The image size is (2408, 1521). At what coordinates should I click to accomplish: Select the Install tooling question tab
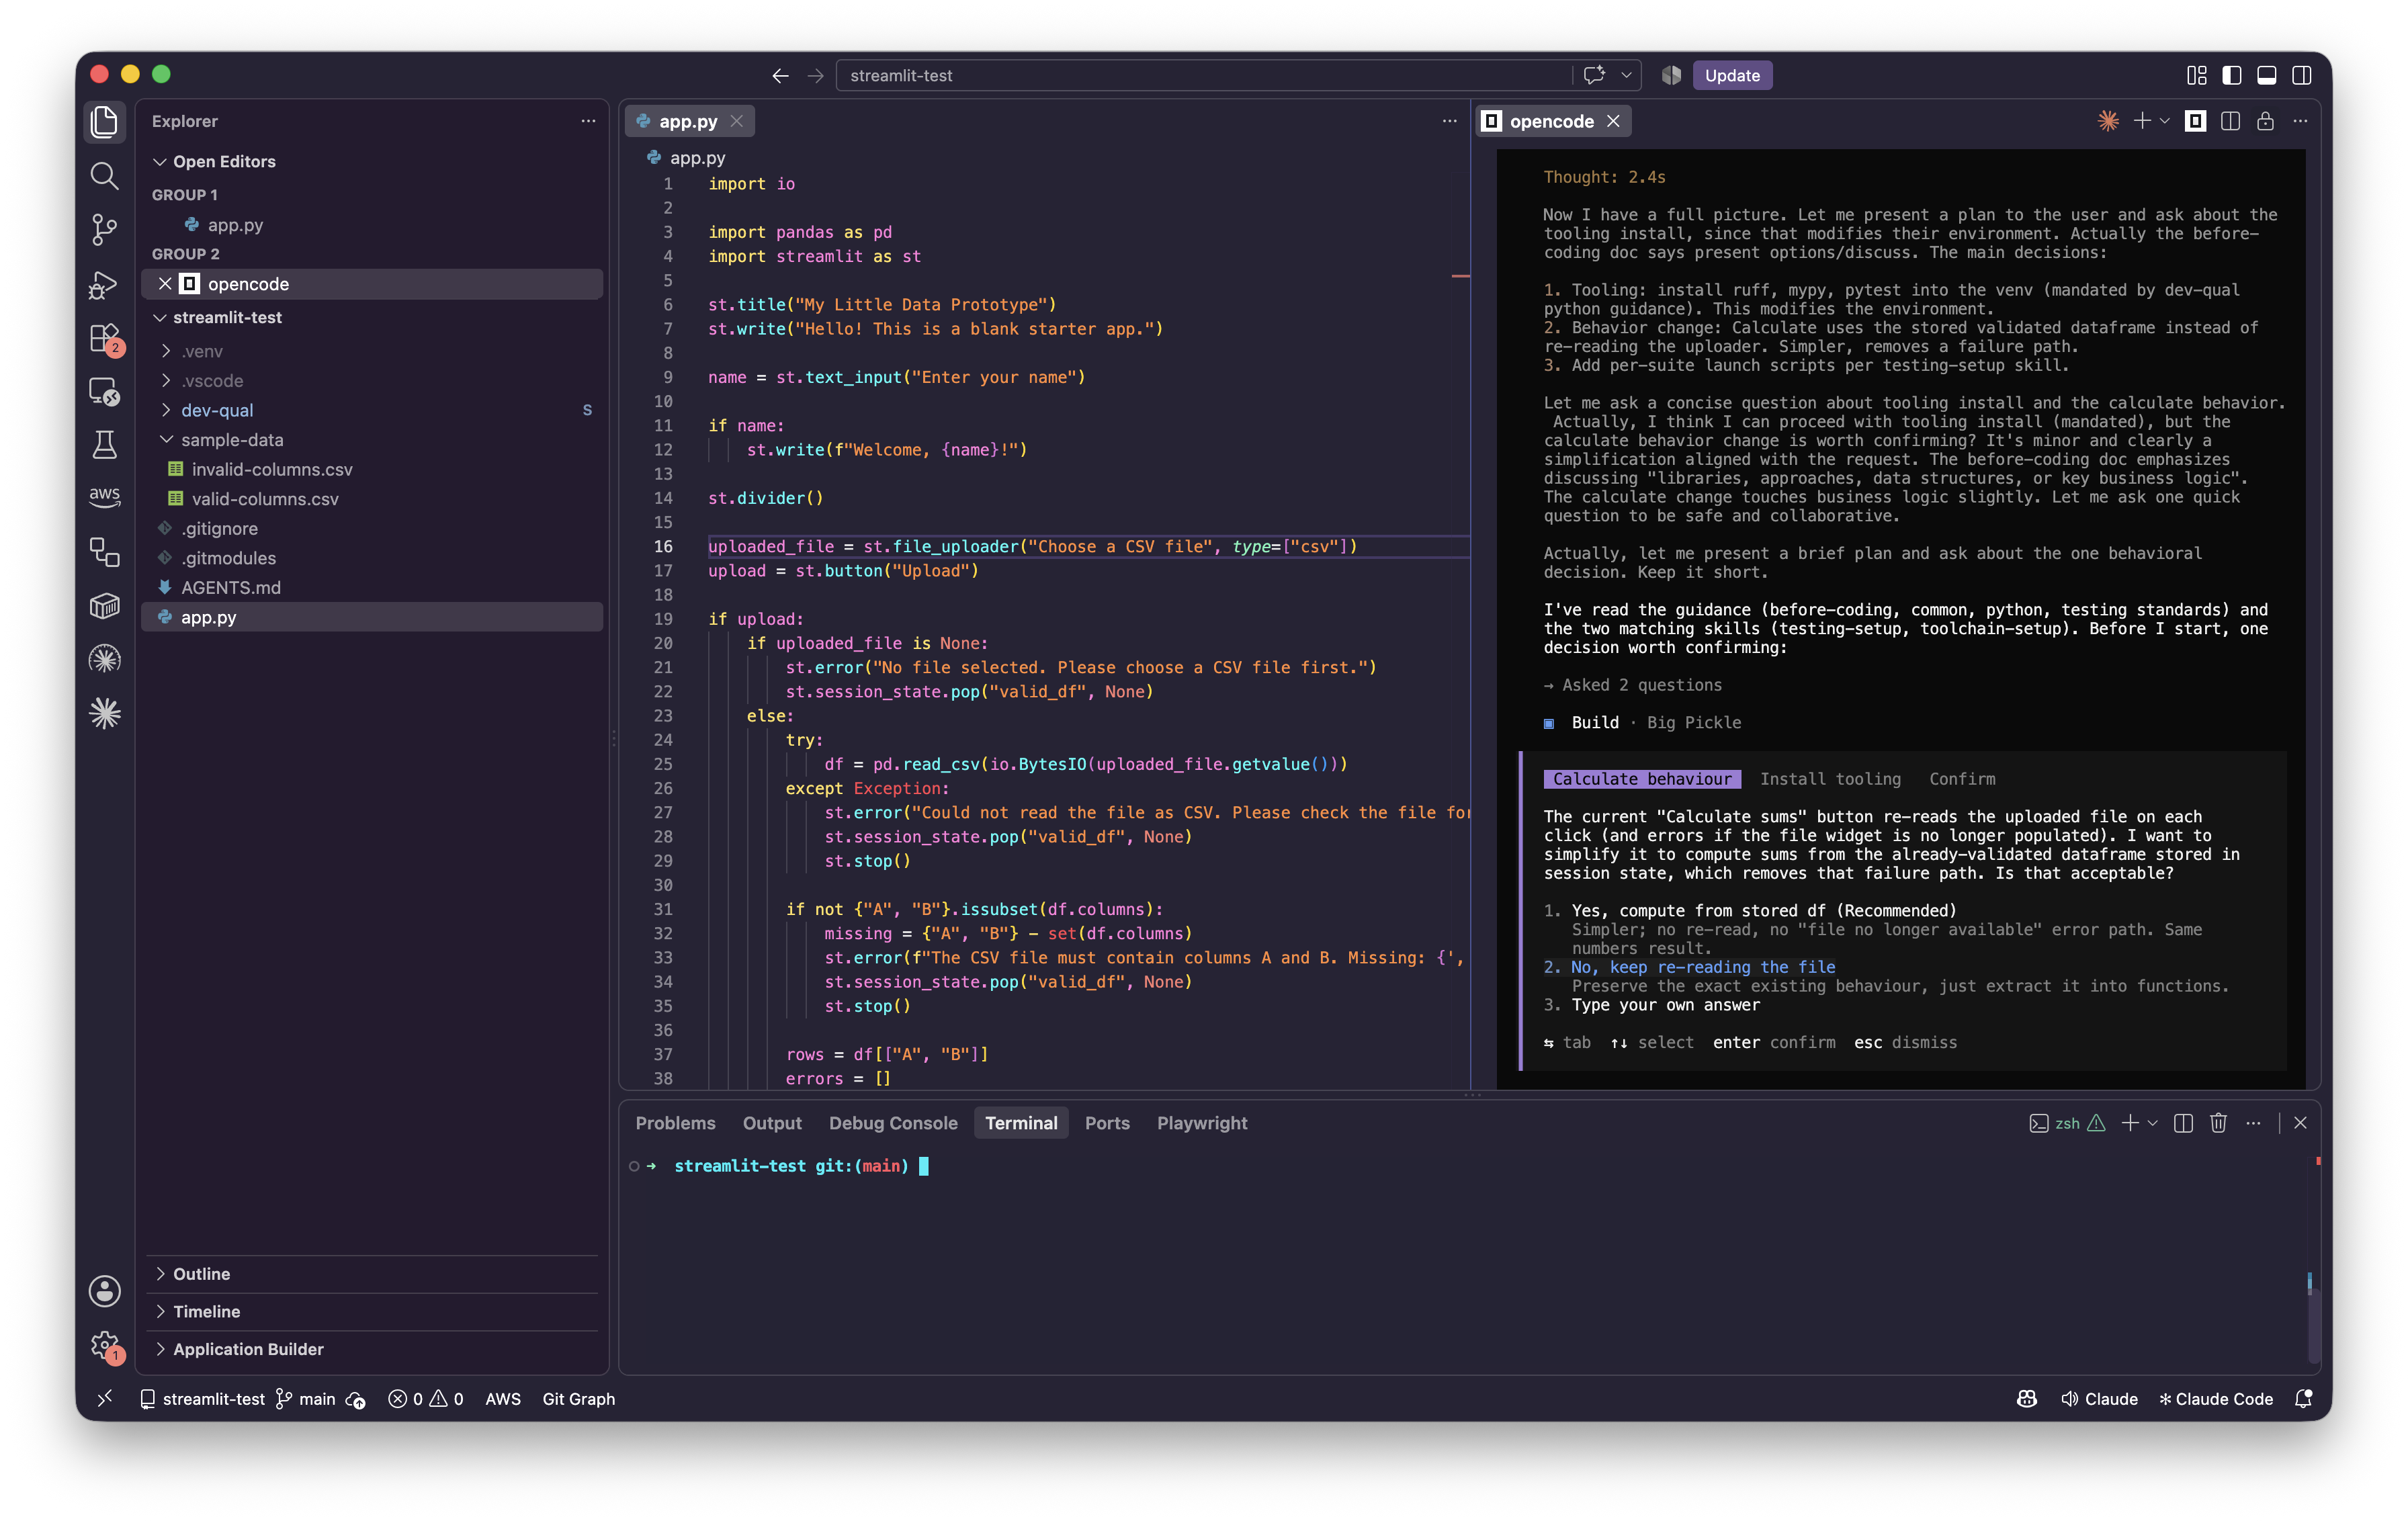(1830, 779)
